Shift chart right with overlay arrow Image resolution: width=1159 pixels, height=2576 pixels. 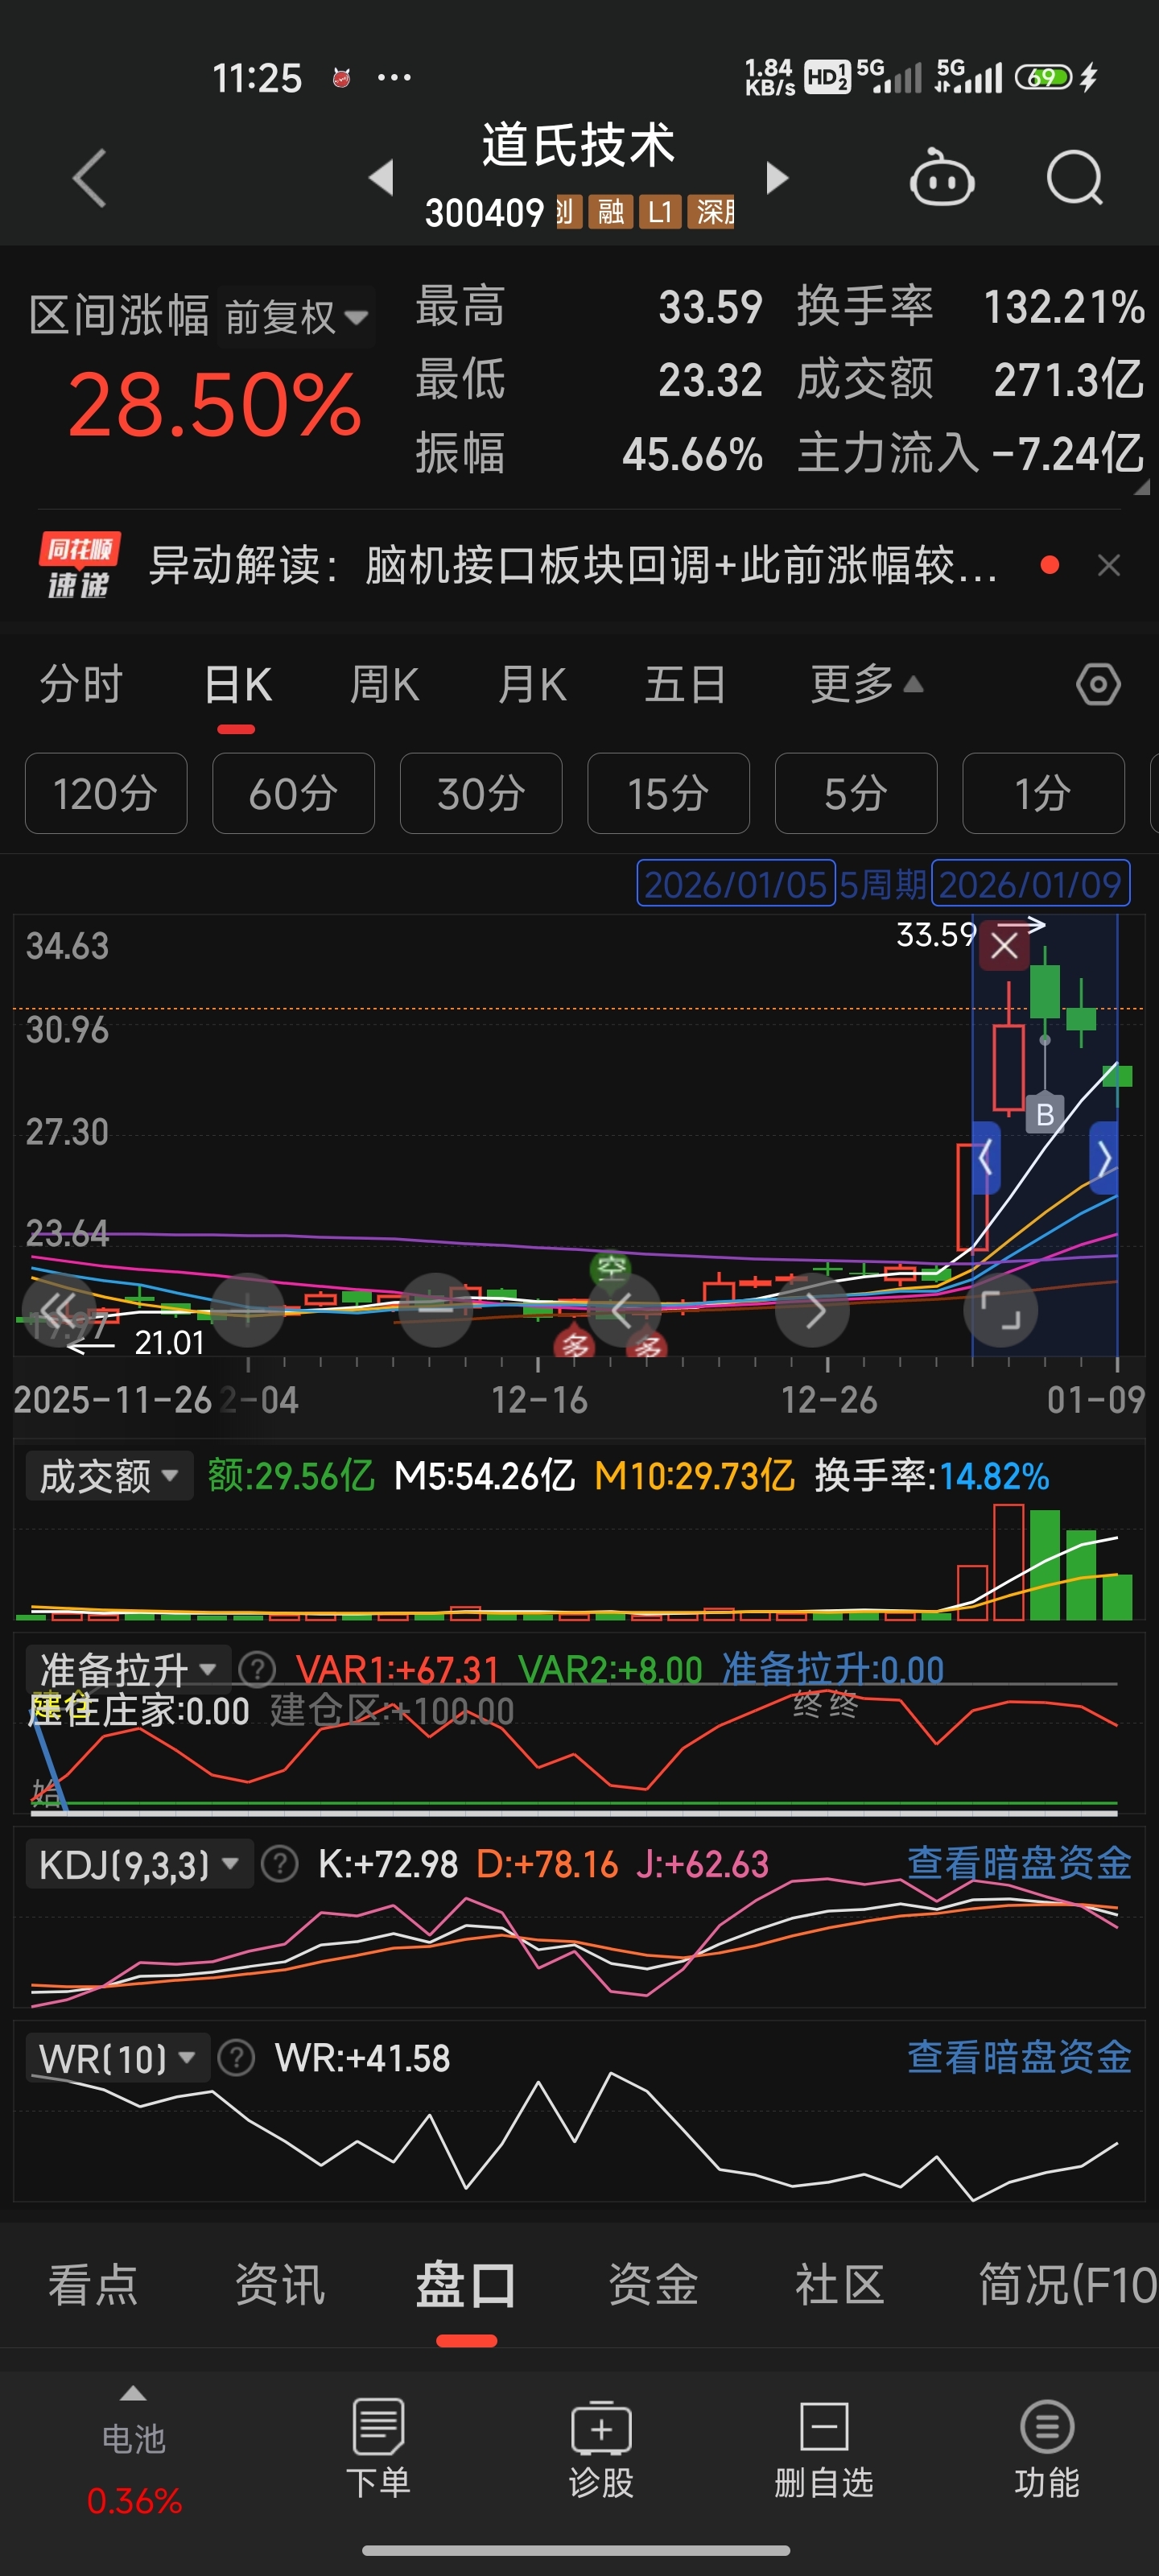click(813, 1309)
